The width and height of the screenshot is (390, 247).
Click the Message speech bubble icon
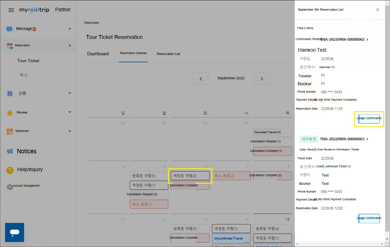pos(10,29)
